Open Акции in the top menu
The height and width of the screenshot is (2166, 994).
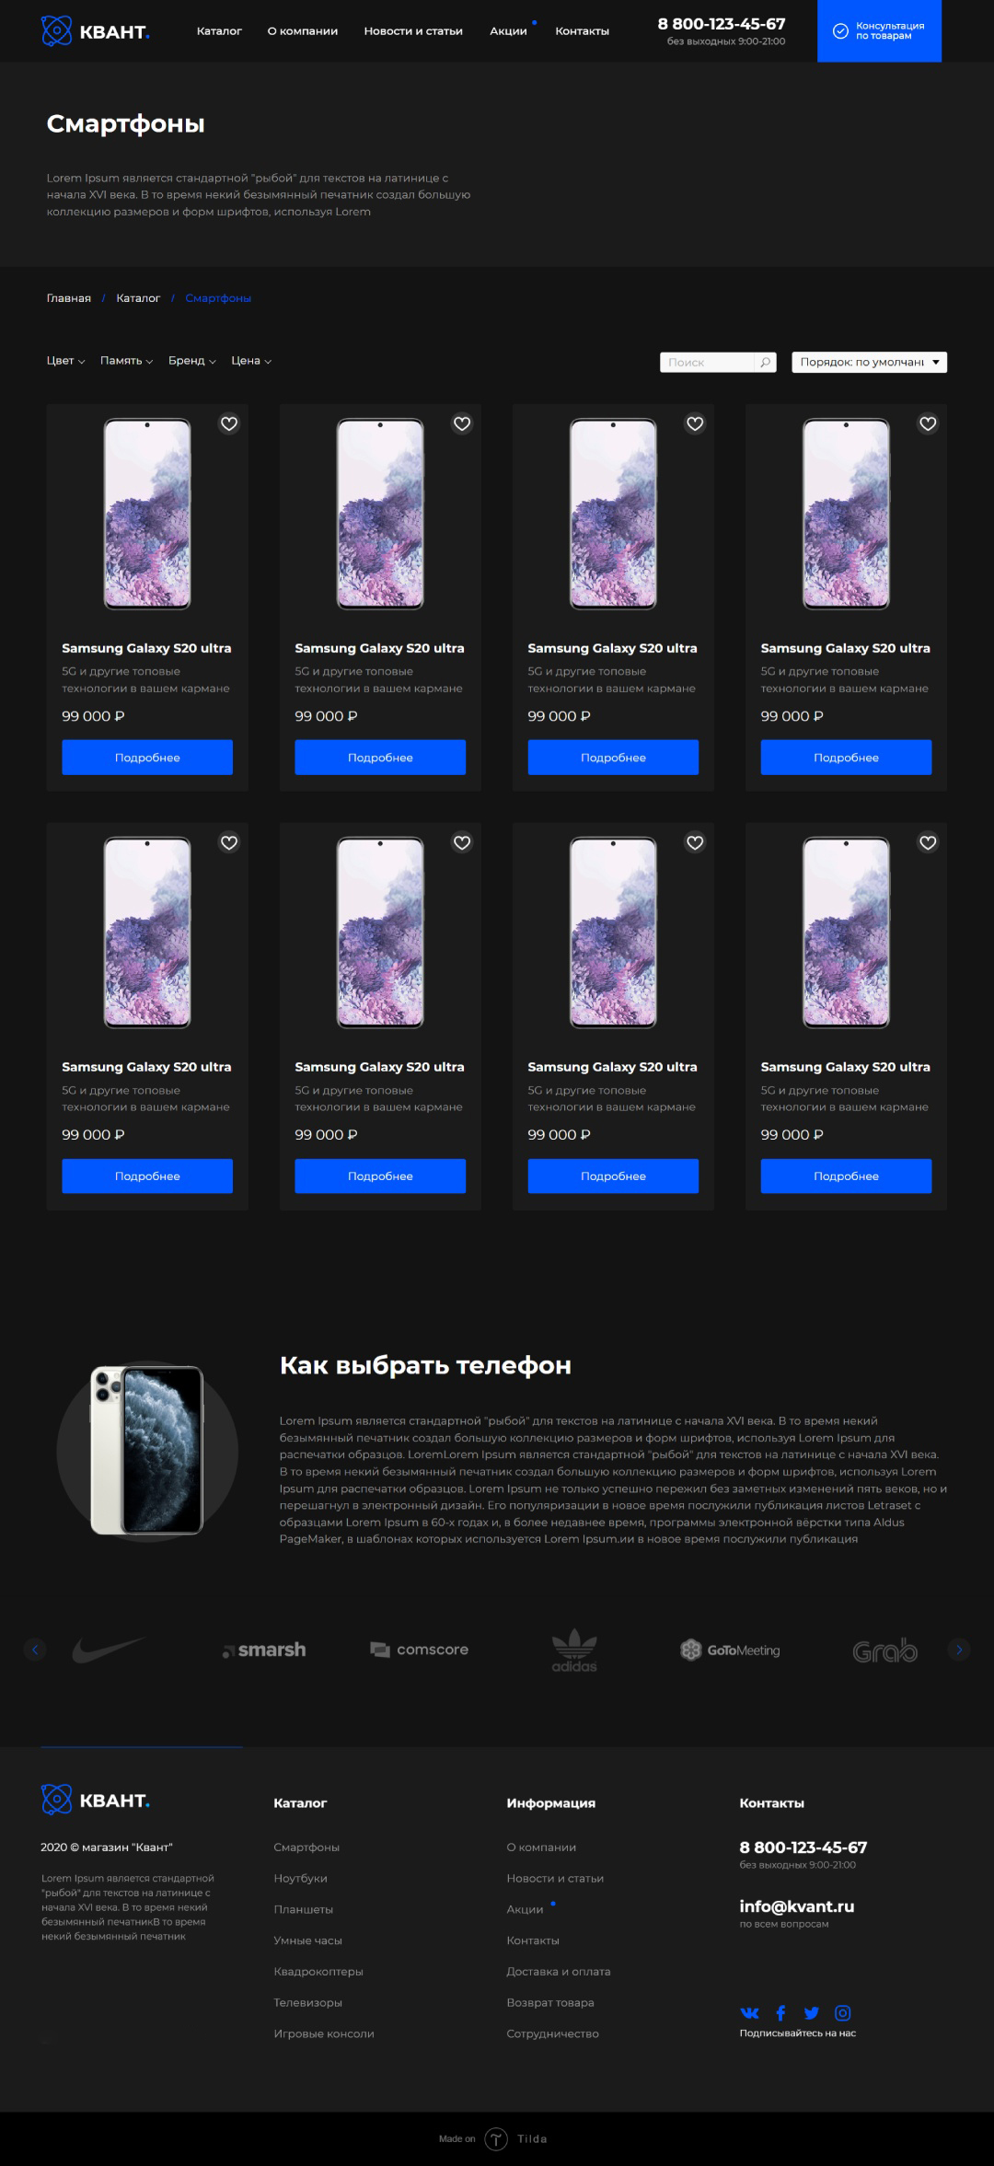coord(508,31)
